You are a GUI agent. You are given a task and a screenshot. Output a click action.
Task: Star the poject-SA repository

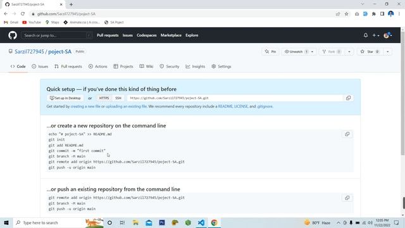370,52
